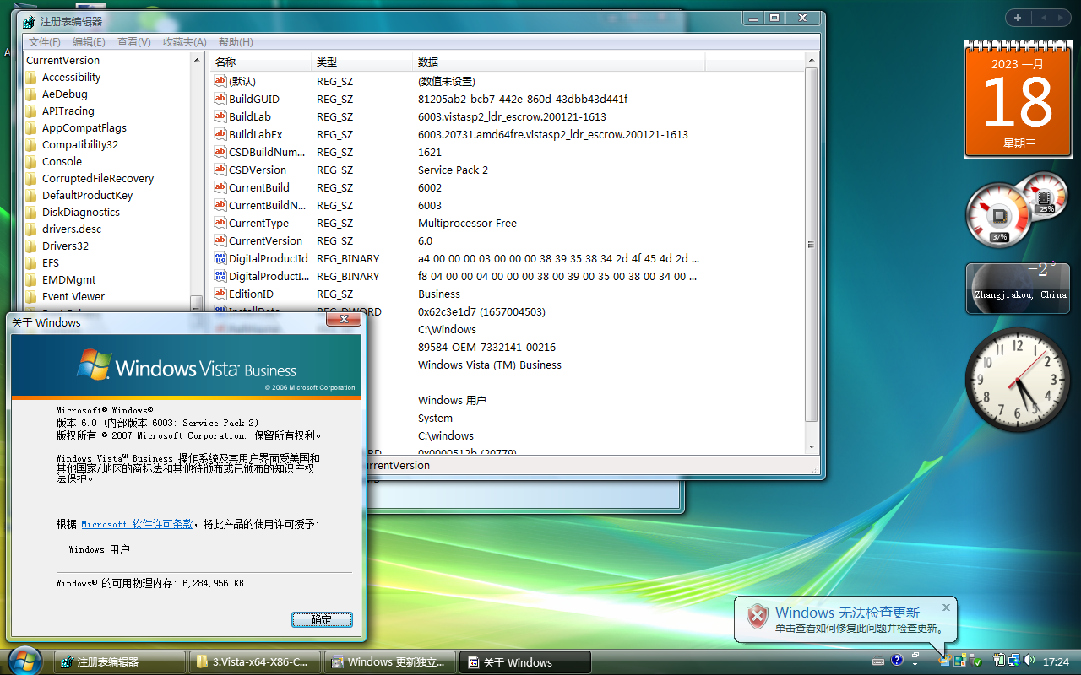Click the folder icon beside Accessibility
1081x675 pixels.
tap(31, 77)
